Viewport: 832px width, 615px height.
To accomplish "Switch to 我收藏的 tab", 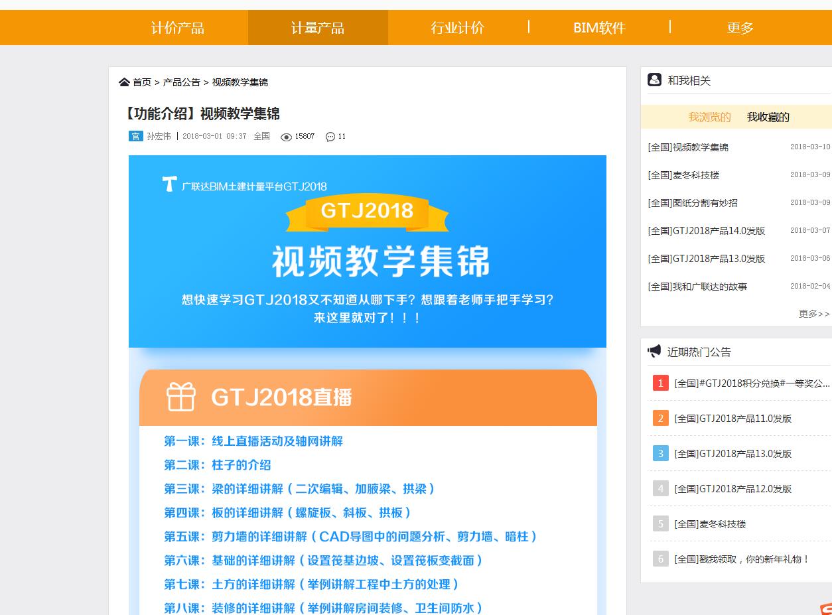I will [x=768, y=117].
